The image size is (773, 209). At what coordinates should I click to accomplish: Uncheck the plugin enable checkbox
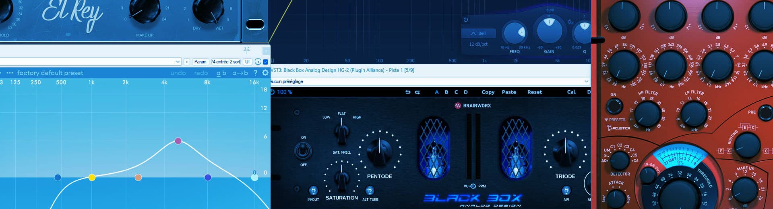[265, 62]
